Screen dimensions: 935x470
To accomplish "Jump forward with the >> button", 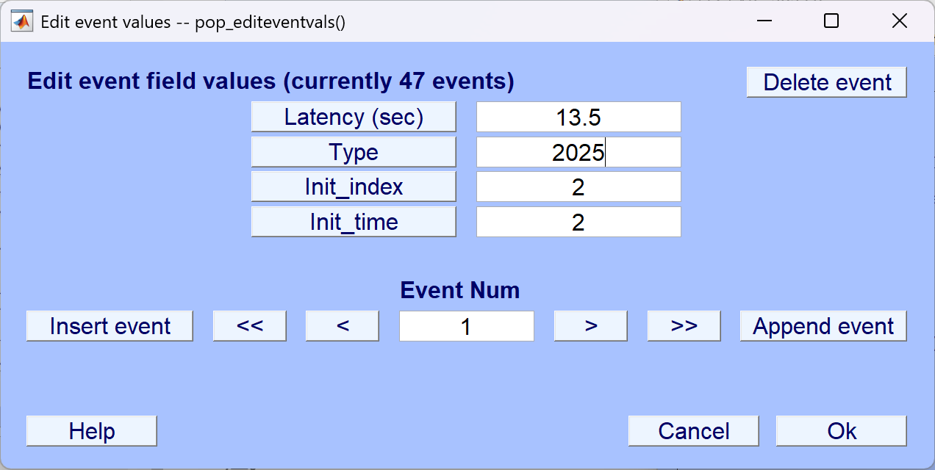I will [x=684, y=326].
